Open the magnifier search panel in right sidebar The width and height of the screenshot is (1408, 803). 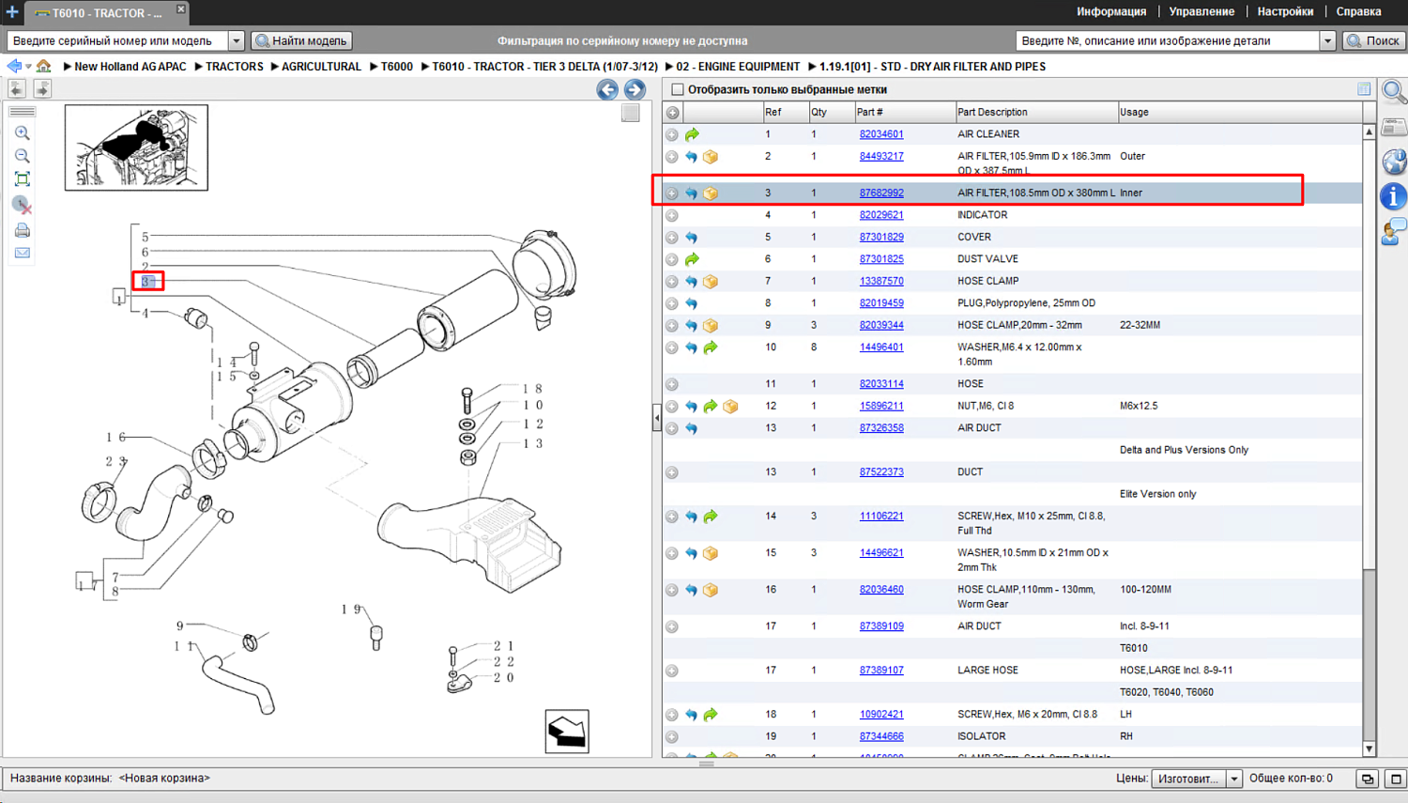pyautogui.click(x=1394, y=92)
